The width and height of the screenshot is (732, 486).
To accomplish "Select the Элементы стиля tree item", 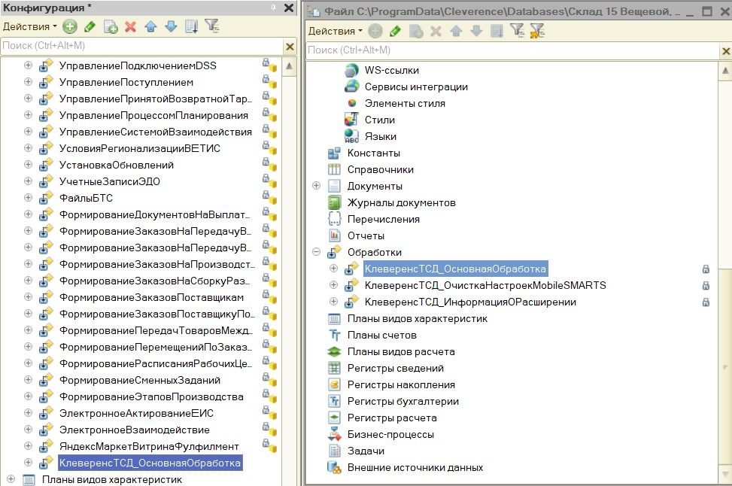I will point(405,103).
